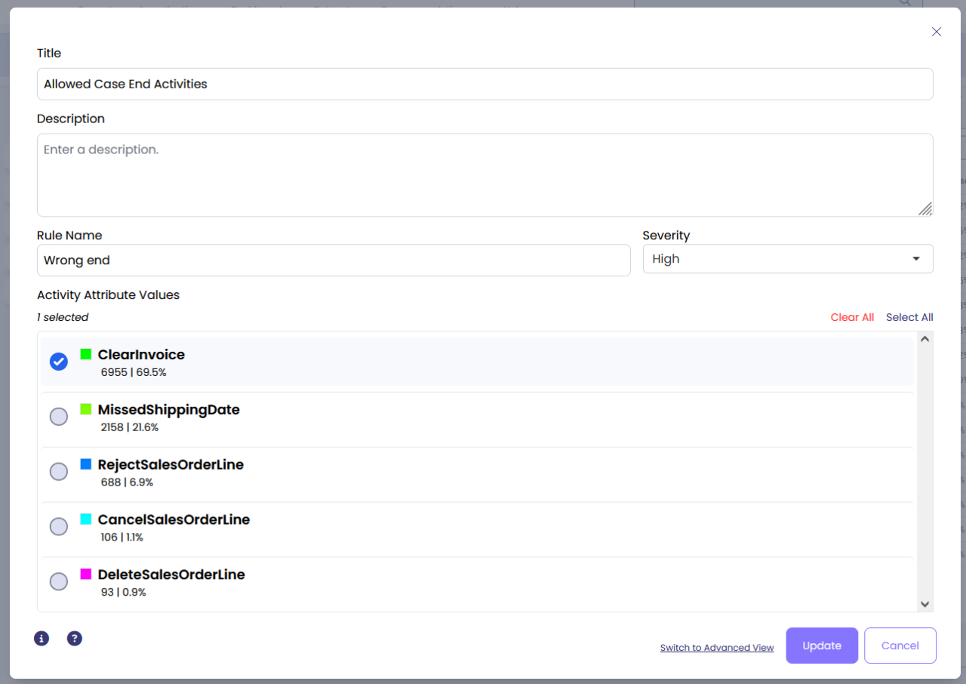Uncheck the ClearInvoice activity checkbox
This screenshot has height=684, width=966.
coord(59,362)
